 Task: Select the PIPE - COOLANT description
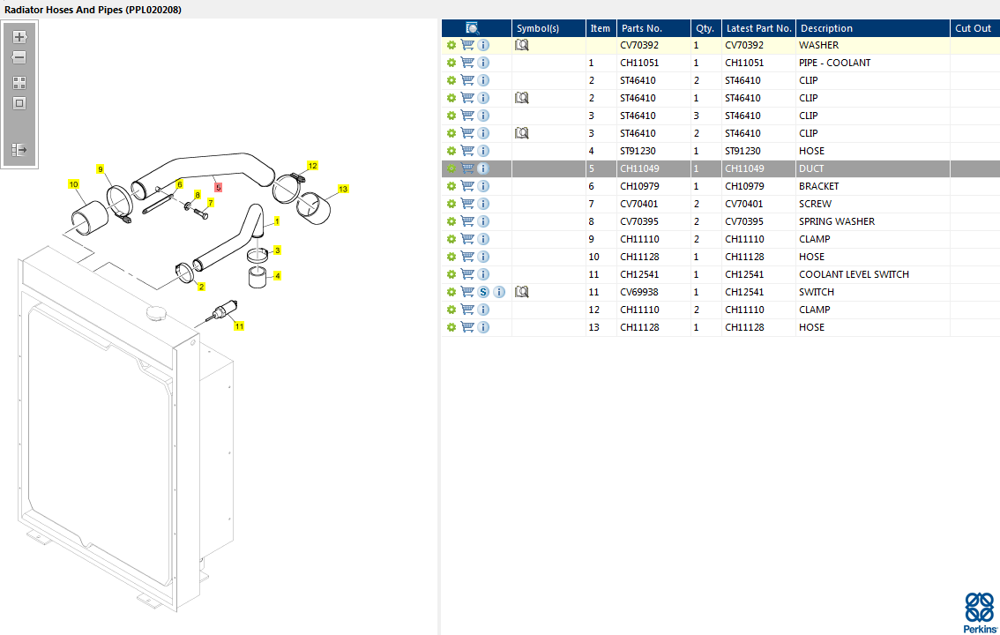(835, 63)
